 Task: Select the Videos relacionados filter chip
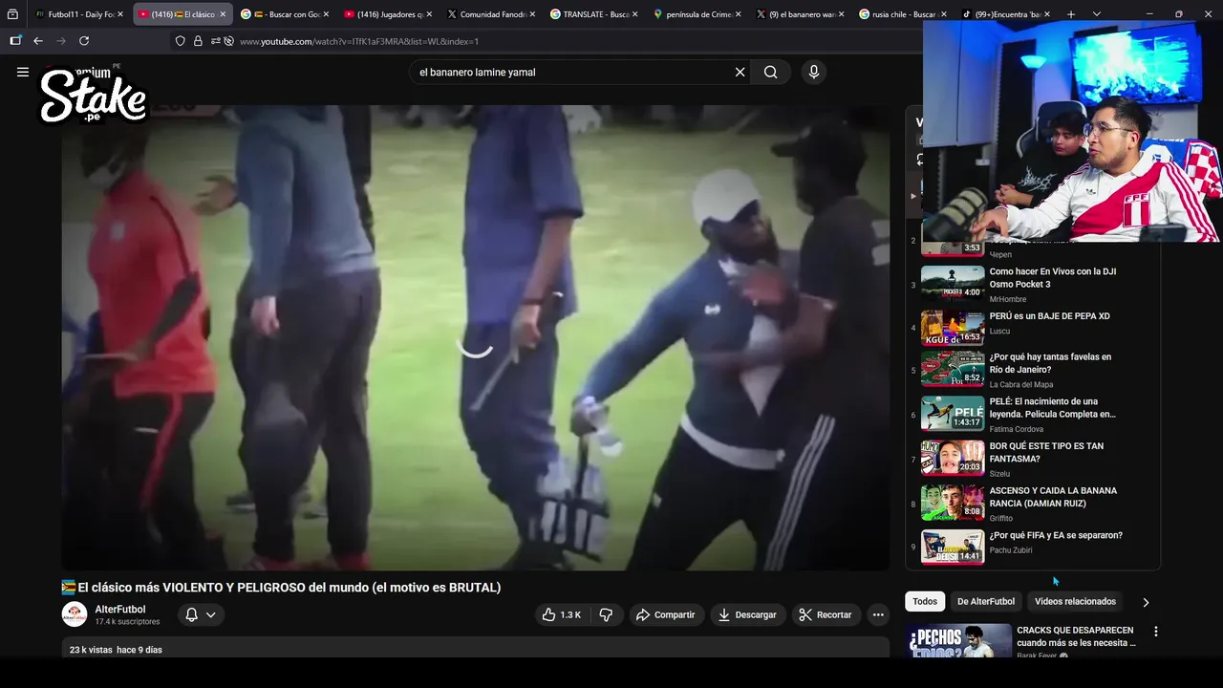coord(1075,601)
